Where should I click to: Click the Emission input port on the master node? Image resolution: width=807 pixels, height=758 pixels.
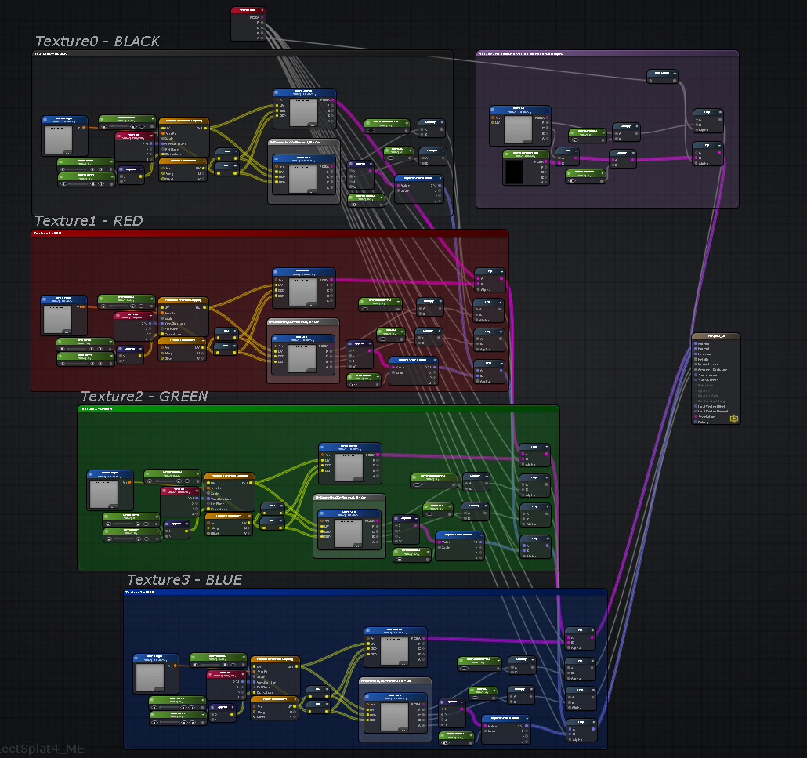click(x=696, y=354)
